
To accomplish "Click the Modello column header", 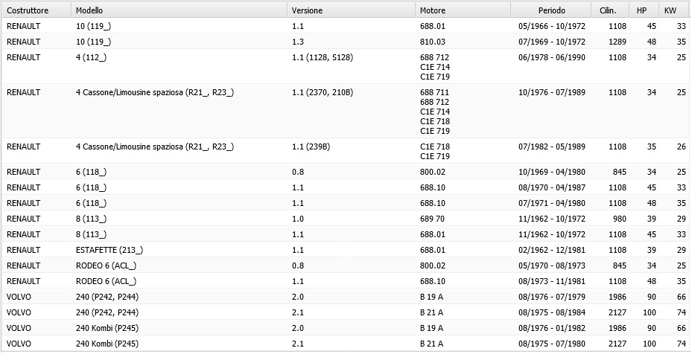I will pyautogui.click(x=180, y=10).
